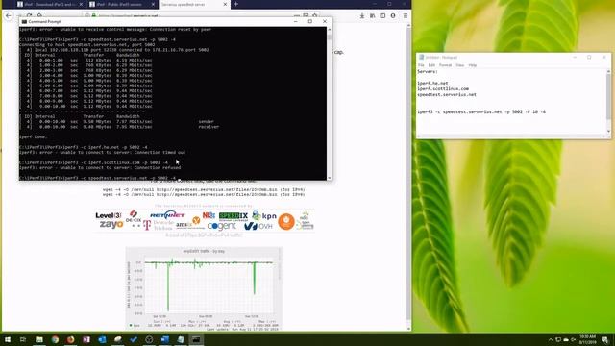Screen dimensions: 615x346
Task: Switch to Command Prompt on the taskbar
Action: click(x=196, y=339)
